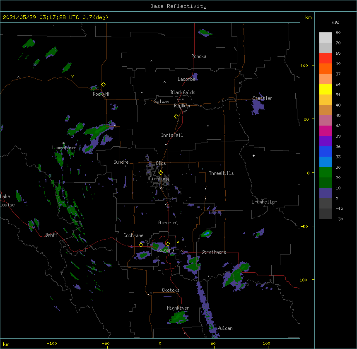Click the -50 tick label on bottom axis
The height and width of the screenshot is (349, 357).
coord(106,343)
